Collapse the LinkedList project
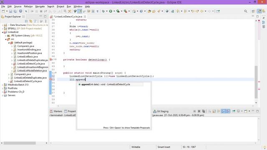This screenshot has height=150, width=267. [3, 32]
